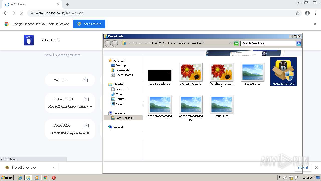Click the Explorer refresh icon

pos(236,43)
